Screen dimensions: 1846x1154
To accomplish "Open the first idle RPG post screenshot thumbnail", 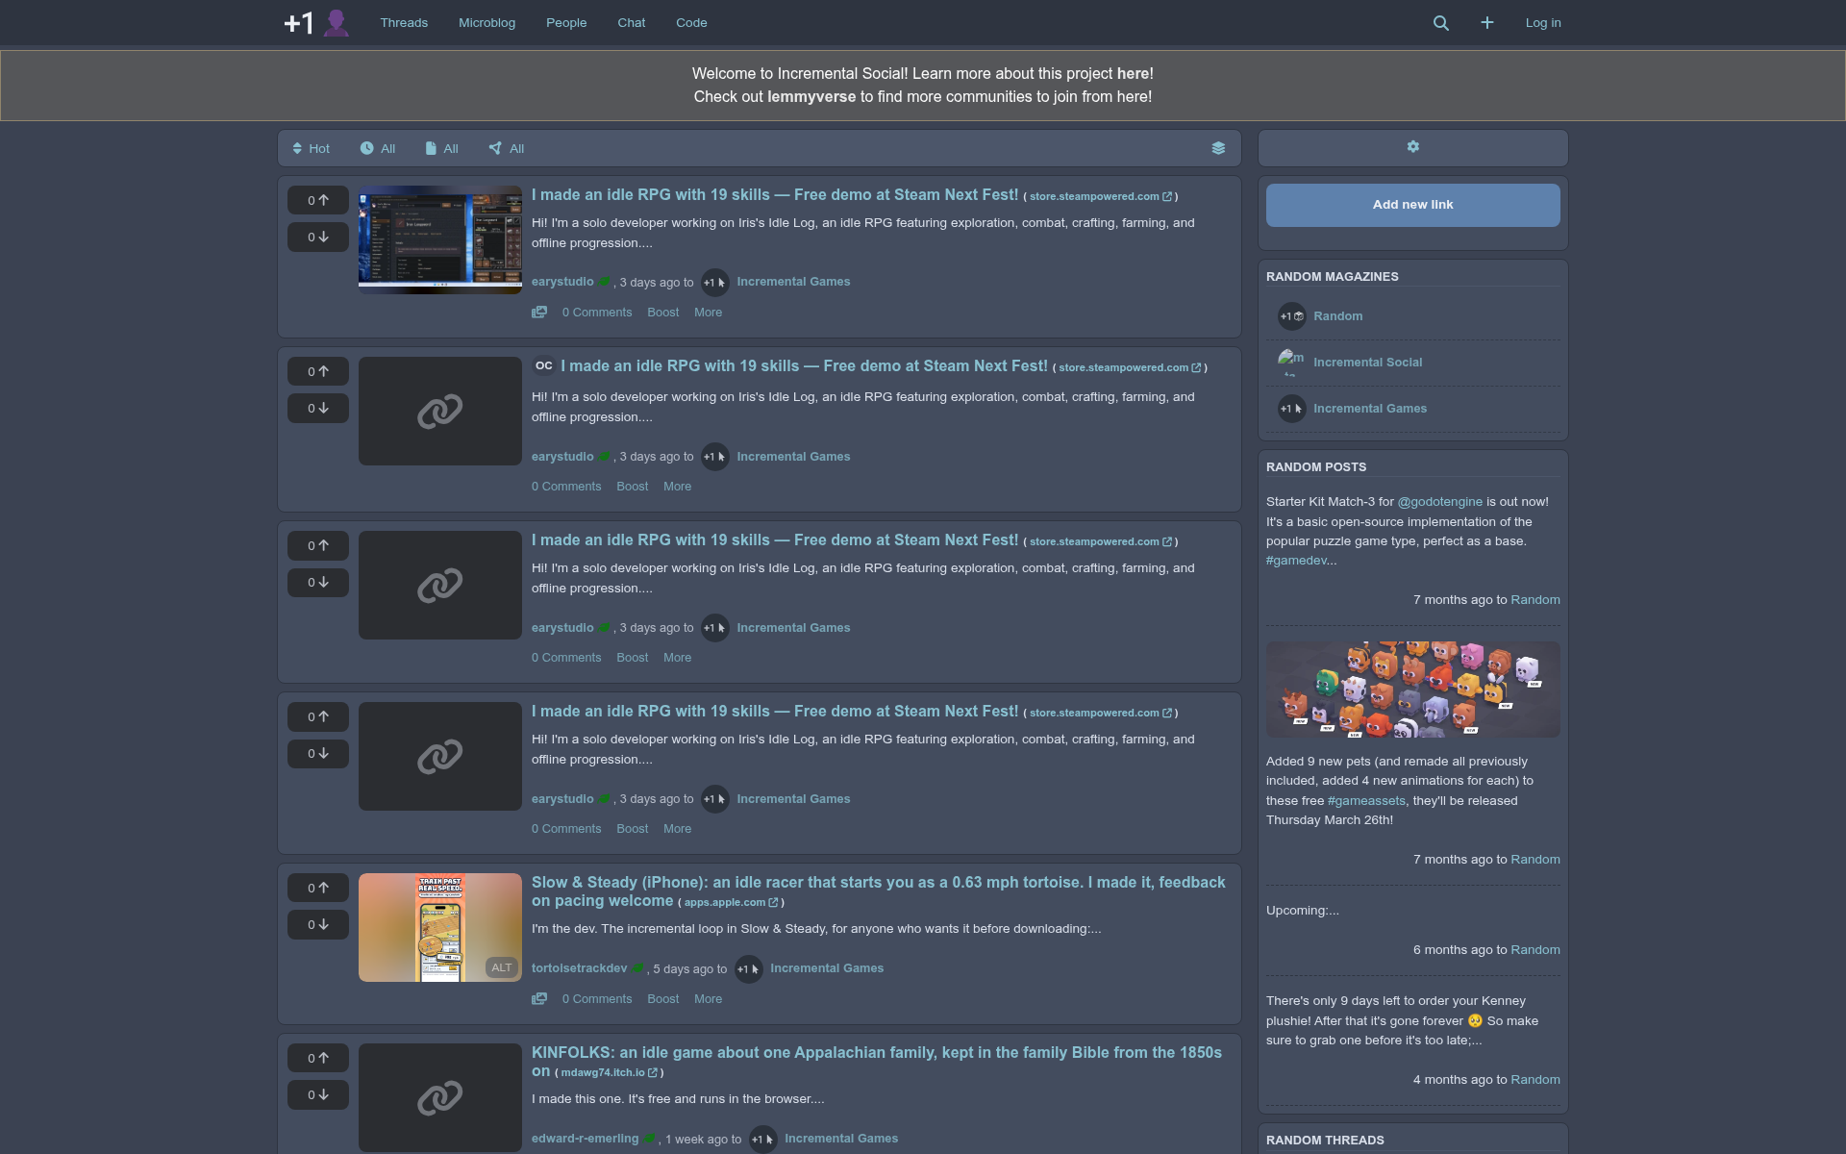I will (440, 239).
